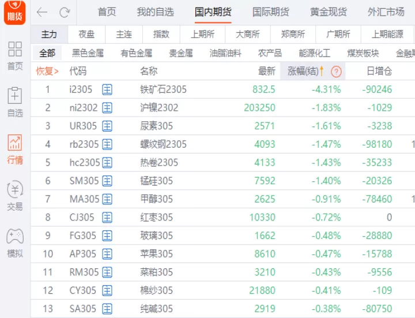
Task: Select the 国内期货 top tab
Action: [213, 12]
